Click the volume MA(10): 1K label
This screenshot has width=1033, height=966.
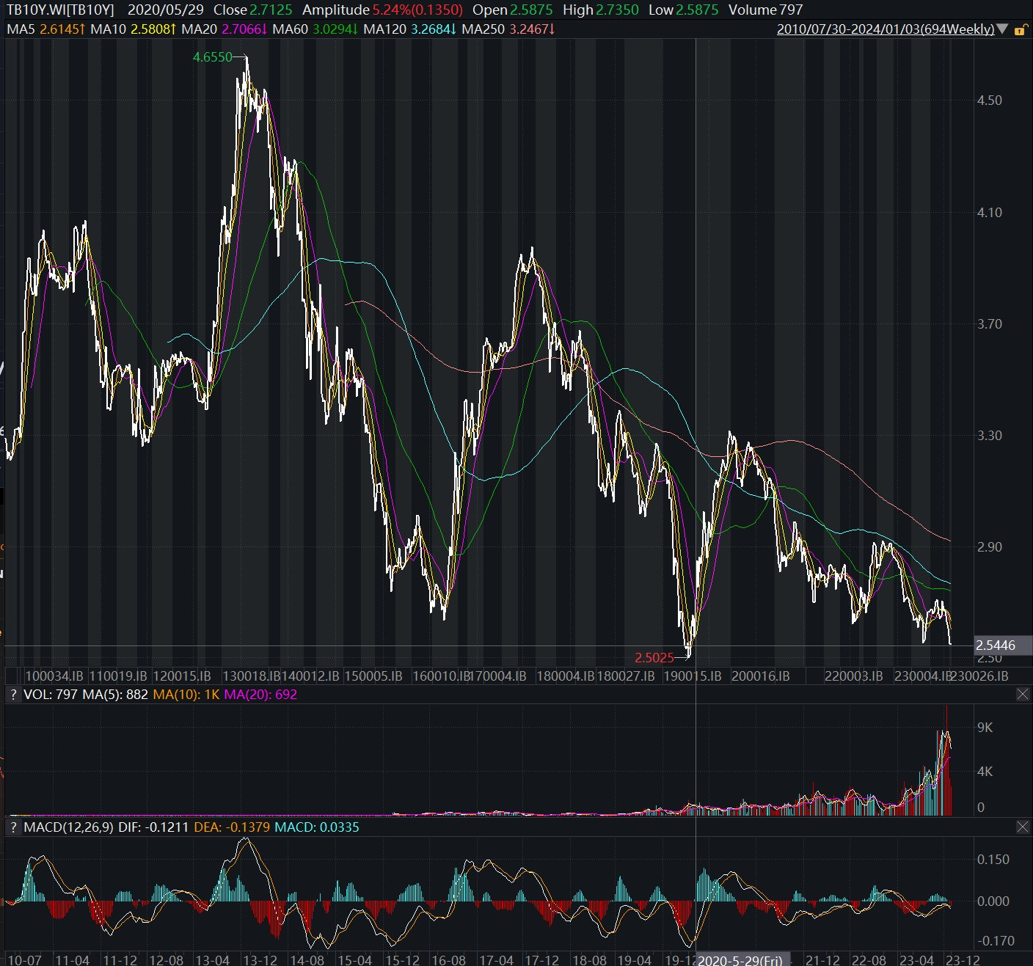[x=186, y=694]
